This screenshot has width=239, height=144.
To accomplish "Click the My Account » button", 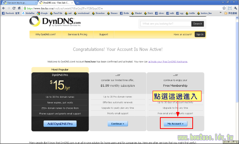I will click(x=175, y=124).
